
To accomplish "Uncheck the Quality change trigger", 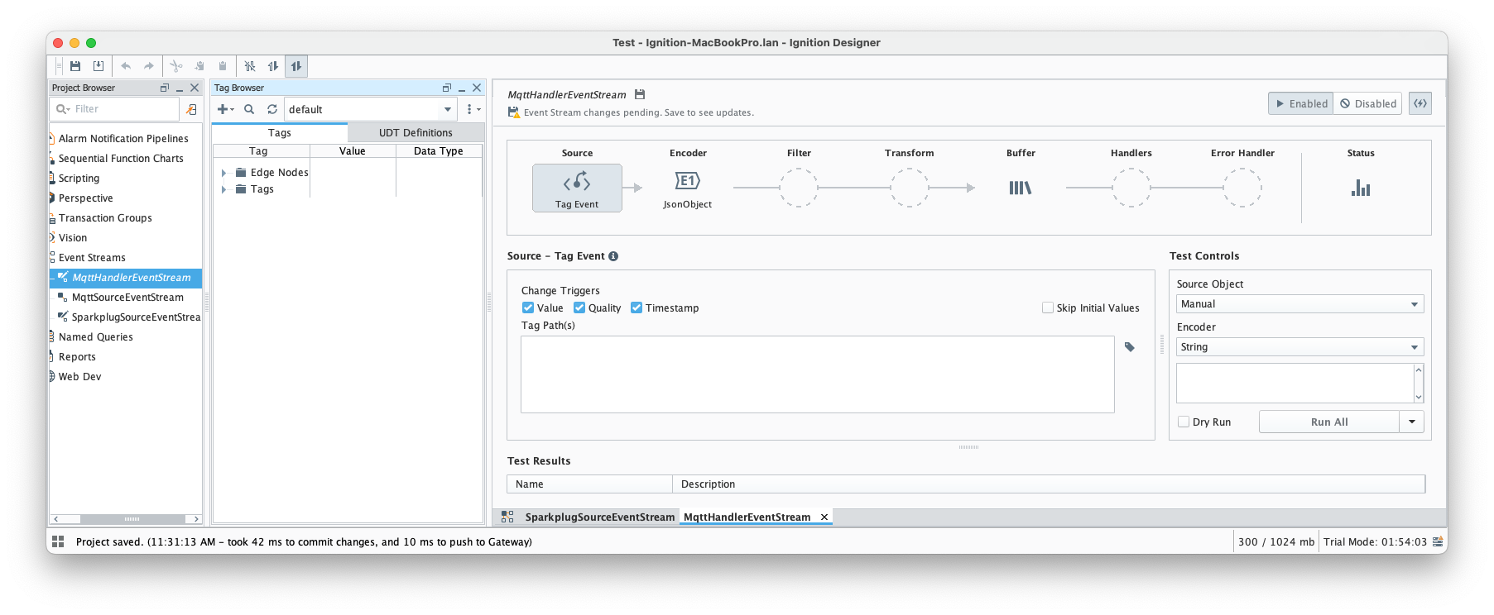I will coord(579,307).
